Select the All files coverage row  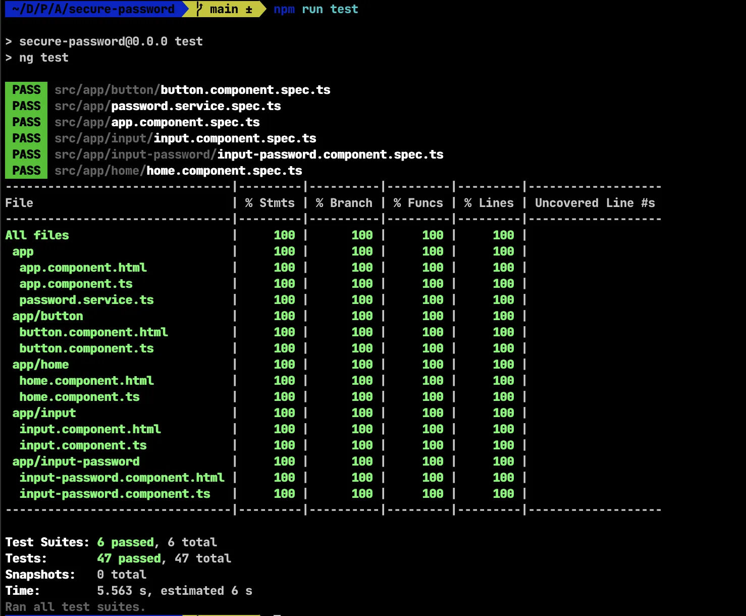(x=37, y=235)
